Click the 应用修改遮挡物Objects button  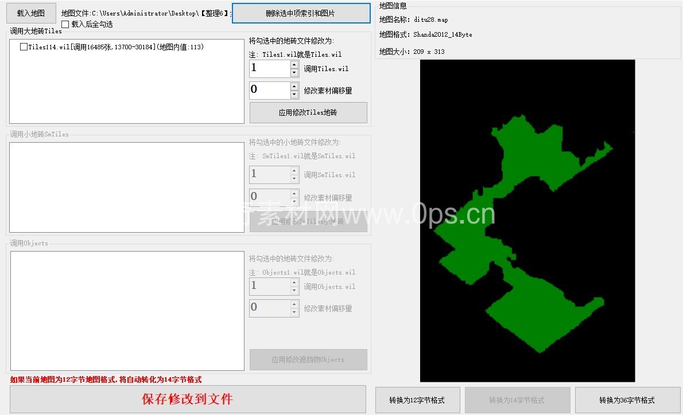(x=308, y=359)
